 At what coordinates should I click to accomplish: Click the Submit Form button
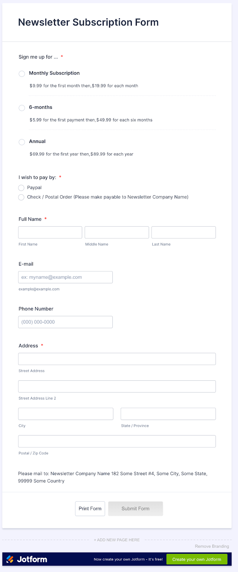click(135, 509)
